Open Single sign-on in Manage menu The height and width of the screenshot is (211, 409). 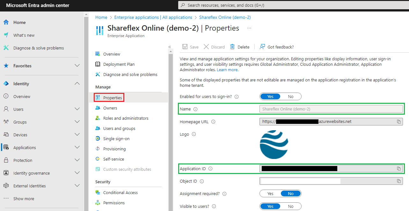click(x=116, y=139)
